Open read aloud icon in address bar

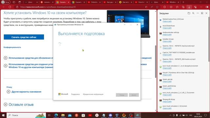click(152, 7)
